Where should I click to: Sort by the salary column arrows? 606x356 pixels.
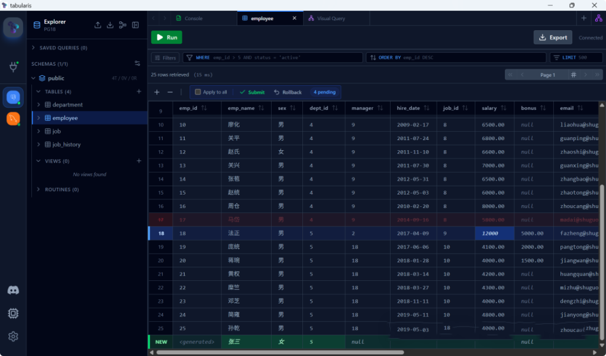tap(504, 108)
